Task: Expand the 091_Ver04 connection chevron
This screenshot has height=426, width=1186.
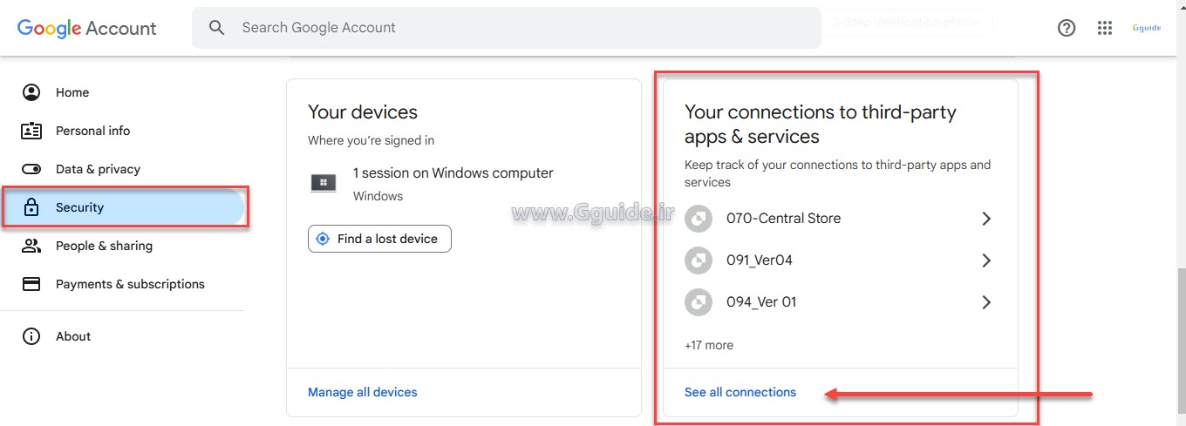Action: click(986, 260)
